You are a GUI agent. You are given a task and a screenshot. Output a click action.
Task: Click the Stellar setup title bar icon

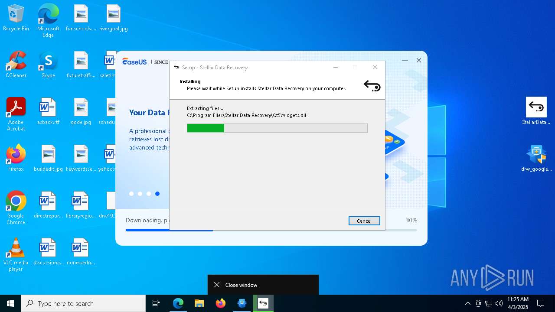(x=176, y=67)
